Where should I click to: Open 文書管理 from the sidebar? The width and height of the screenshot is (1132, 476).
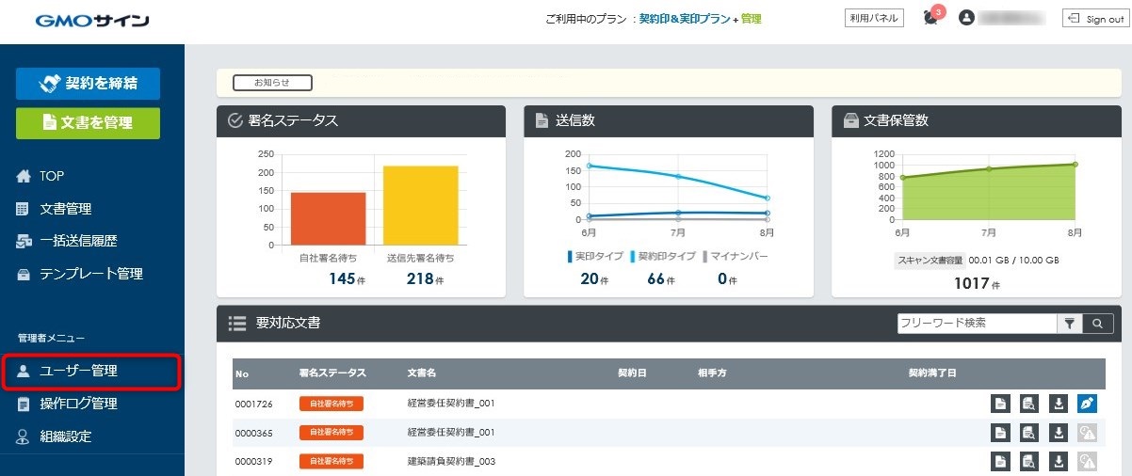(65, 209)
